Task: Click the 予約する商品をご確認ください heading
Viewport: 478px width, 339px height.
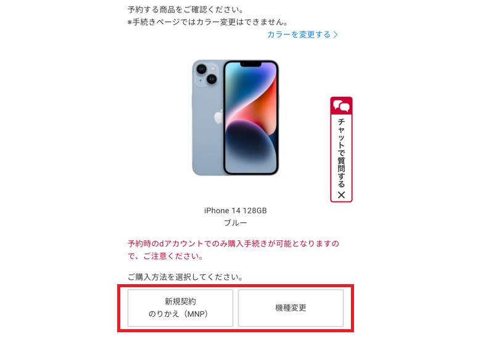Action: coord(186,9)
